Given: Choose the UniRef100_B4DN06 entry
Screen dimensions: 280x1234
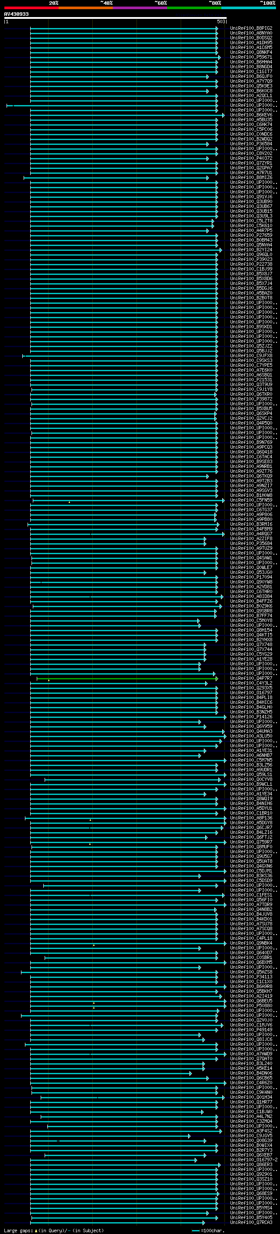Looking at the screenshot, I should (251, 1073).
